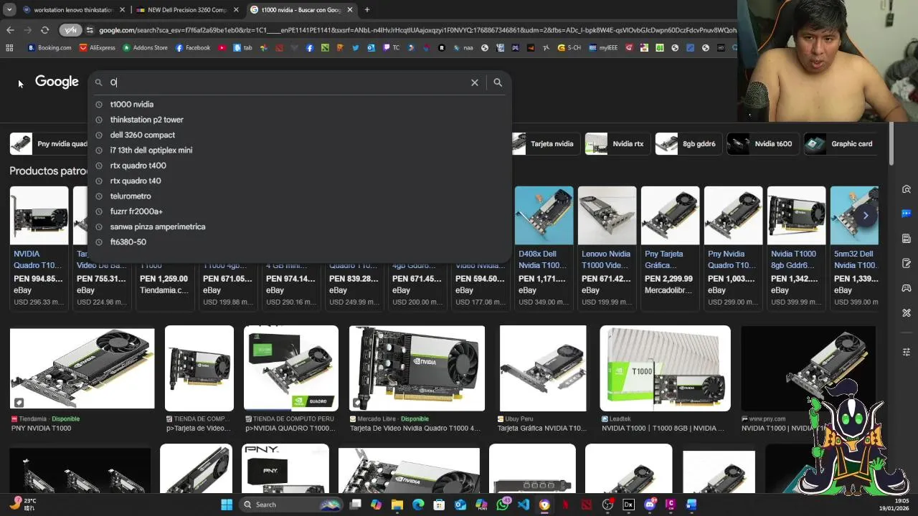
Task: Open the Chrome apps grid in bookmarks bar
Action: click(9, 48)
